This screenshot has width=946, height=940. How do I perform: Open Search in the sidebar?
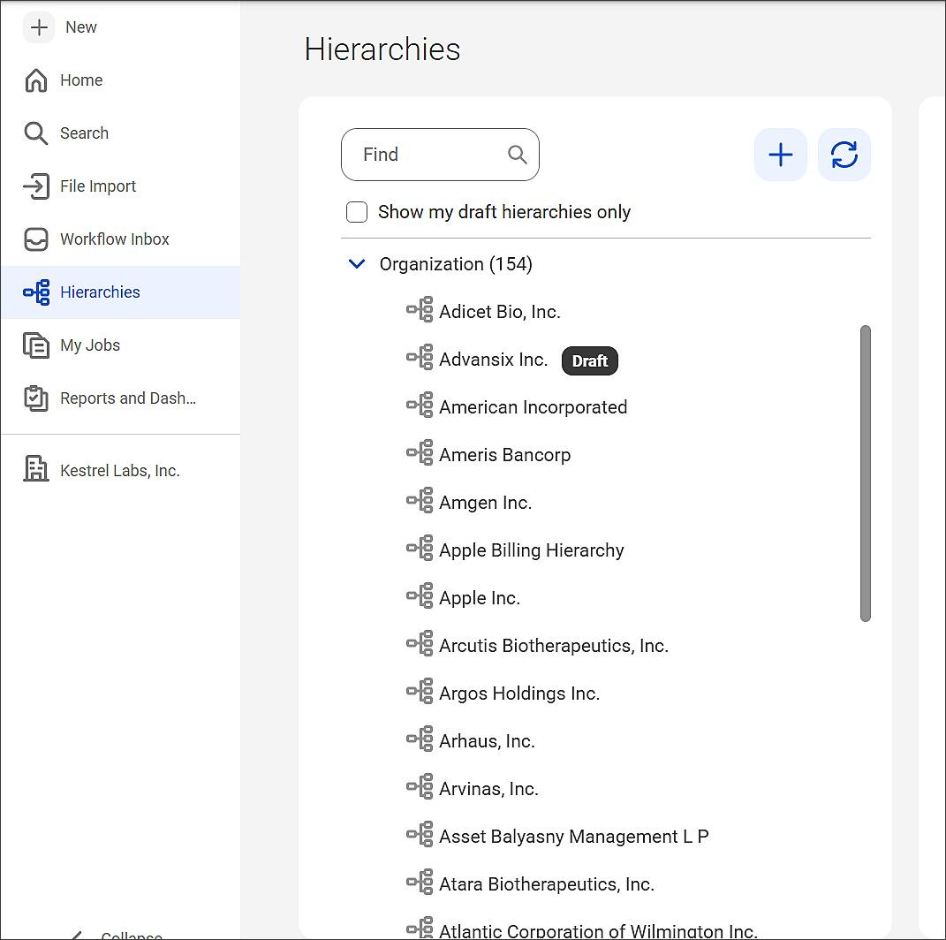(x=84, y=133)
